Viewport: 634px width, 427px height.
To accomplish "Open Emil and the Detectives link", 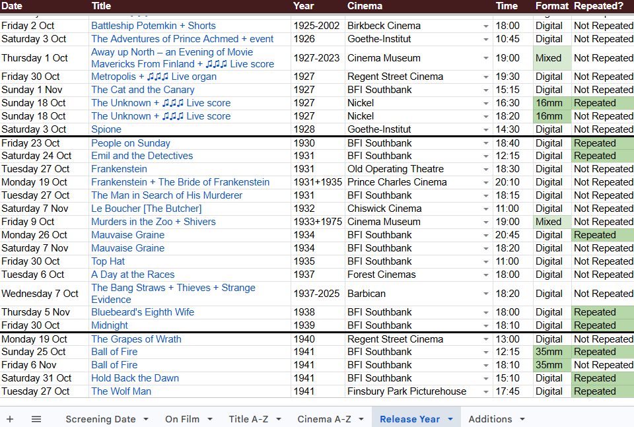I will point(142,156).
